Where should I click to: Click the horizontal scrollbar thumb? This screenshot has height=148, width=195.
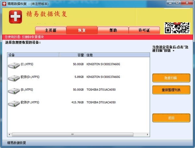[72, 135]
